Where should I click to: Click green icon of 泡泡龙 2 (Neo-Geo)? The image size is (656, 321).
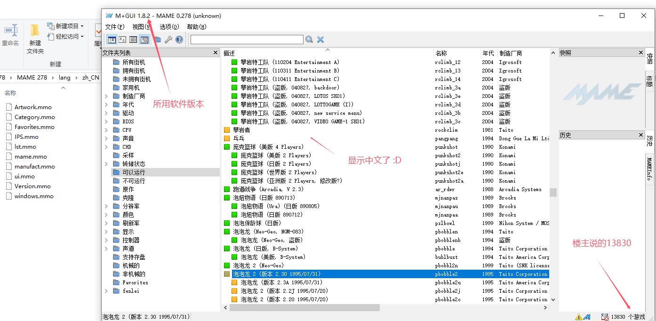227,265
